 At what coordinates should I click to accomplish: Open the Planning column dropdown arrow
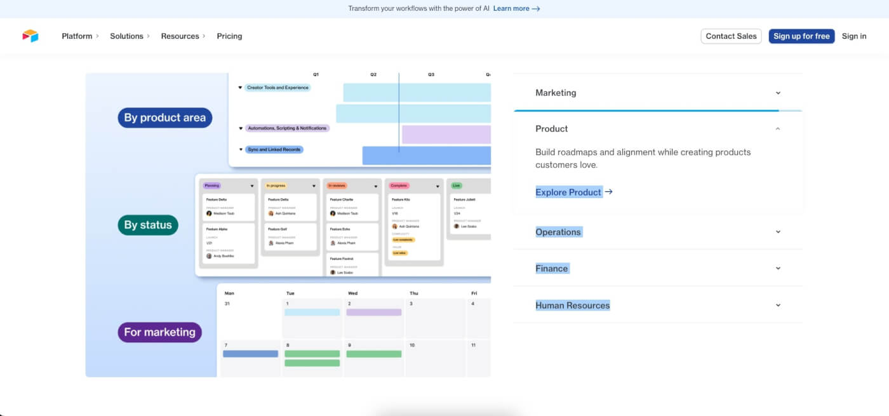(x=252, y=186)
